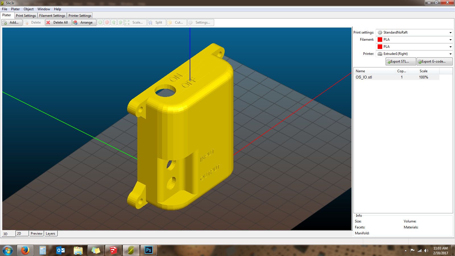The image size is (455, 256).
Task: Click the Export G-code button
Action: 434,61
